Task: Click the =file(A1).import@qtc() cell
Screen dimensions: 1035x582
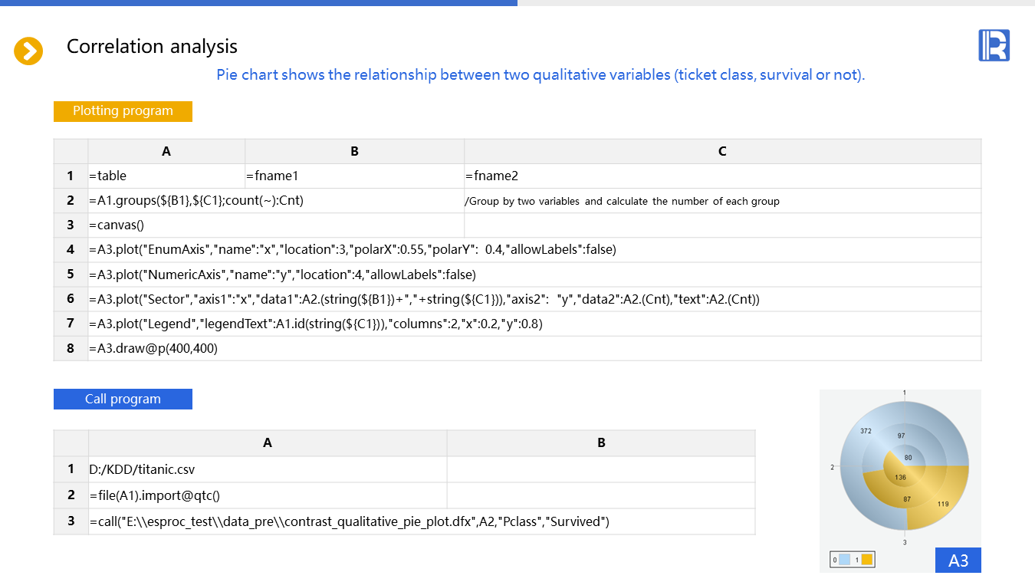Action: point(268,495)
